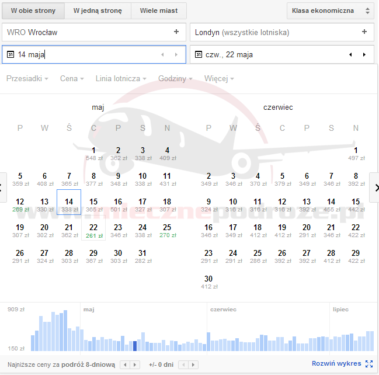Select May 11 priced 431 zł

coord(167,179)
